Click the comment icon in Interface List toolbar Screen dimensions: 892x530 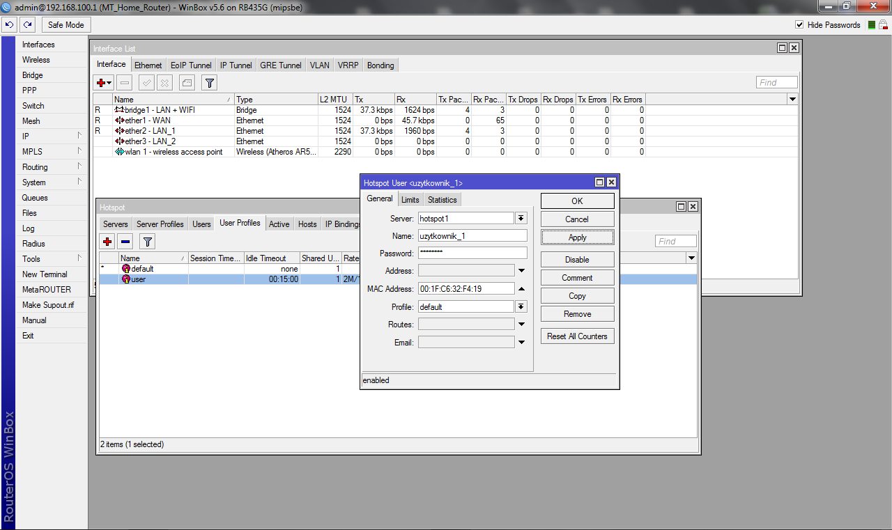pos(187,83)
